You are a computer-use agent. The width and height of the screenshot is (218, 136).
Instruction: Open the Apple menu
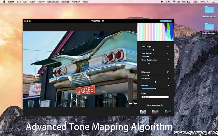(4, 2)
